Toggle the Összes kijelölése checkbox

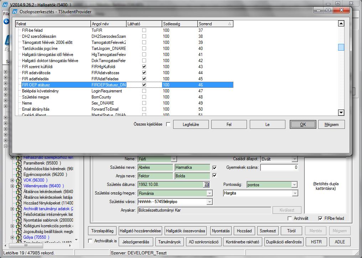coord(168,124)
